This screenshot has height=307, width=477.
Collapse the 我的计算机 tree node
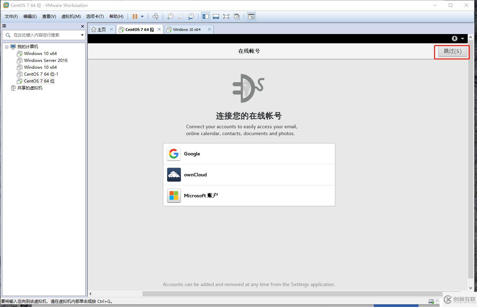coord(7,47)
